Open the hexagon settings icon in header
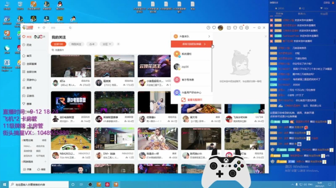336x188 pixels. 247,28
